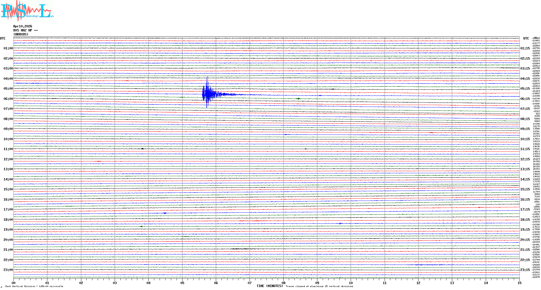
Task: Click the TIME (MINUTES) axis title
Action: coord(269,286)
